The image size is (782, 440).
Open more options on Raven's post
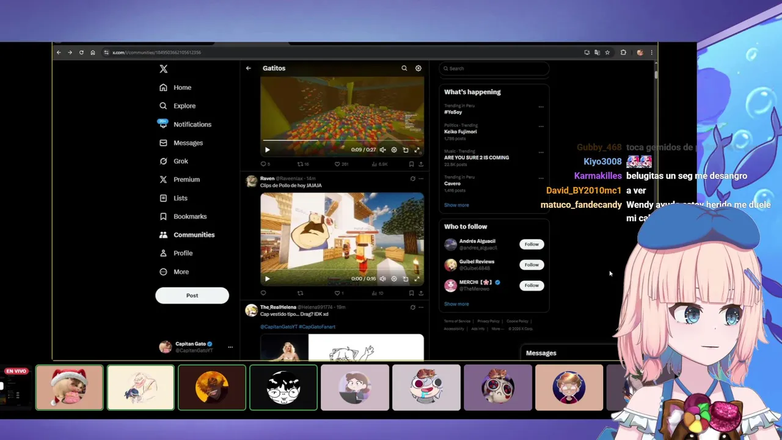click(421, 178)
